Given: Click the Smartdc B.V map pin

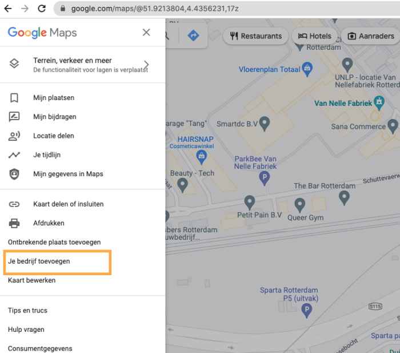Looking at the screenshot, I should pos(265,123).
